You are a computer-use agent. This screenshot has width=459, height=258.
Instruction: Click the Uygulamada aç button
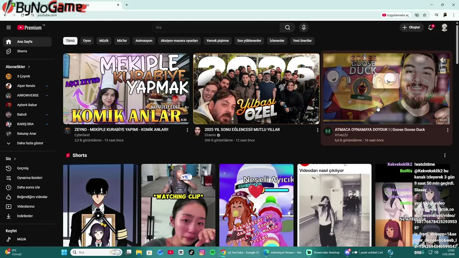tap(396, 15)
